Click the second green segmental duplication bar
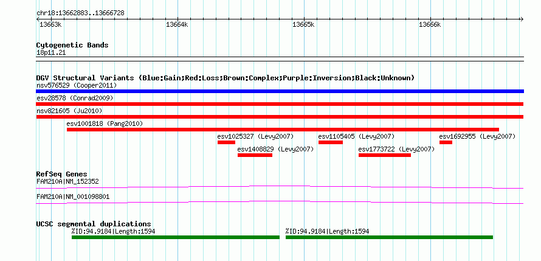541x261 pixels. 389,237
